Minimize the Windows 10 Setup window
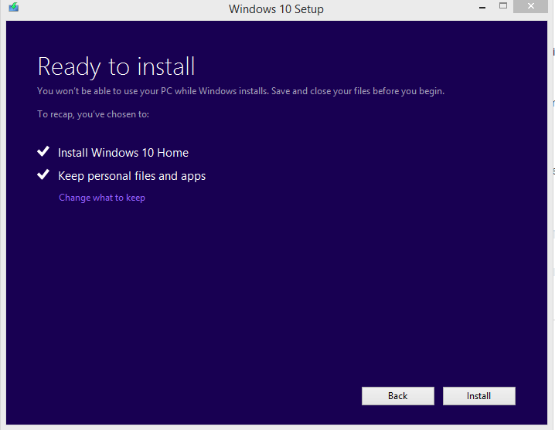This screenshot has height=430, width=555. tap(482, 7)
